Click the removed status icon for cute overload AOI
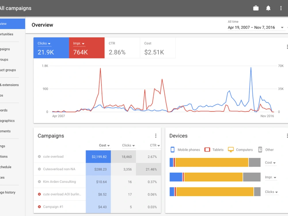This screenshot has height=216, width=288. tap(39, 194)
